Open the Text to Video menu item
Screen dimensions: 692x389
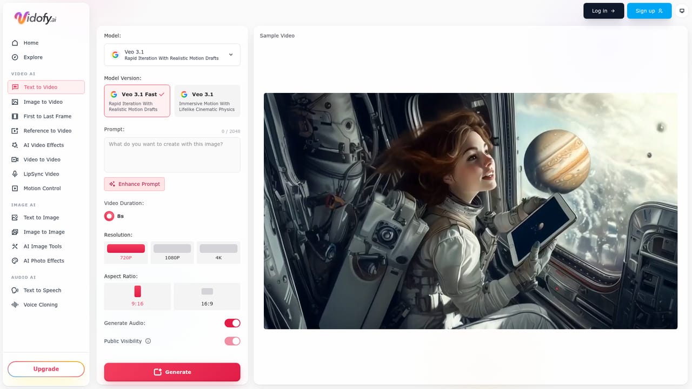click(x=46, y=87)
